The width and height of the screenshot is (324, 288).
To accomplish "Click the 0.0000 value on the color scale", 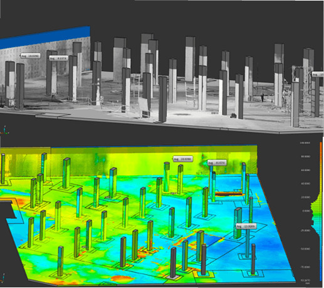I will tap(306, 211).
